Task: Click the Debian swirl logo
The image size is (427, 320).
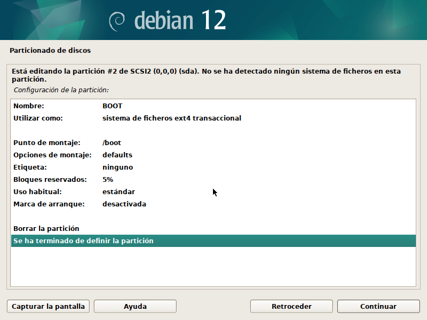Action: click(117, 21)
